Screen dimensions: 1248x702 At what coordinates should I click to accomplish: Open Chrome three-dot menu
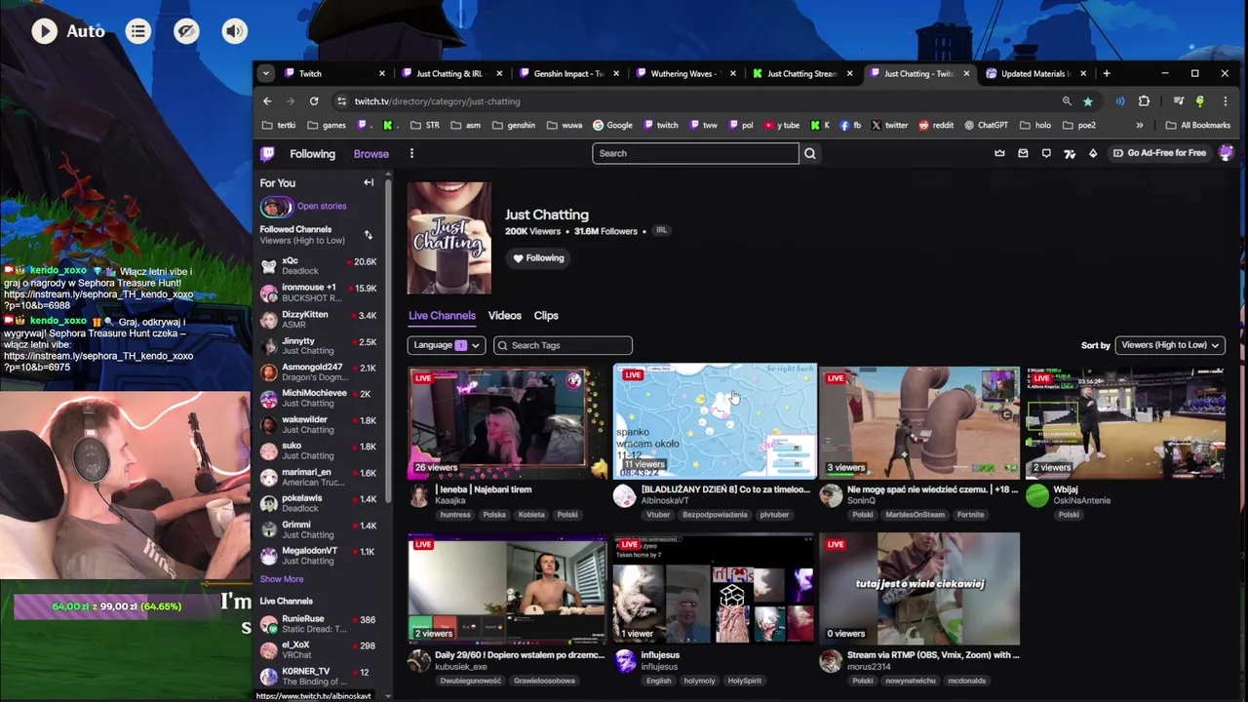(x=1225, y=101)
